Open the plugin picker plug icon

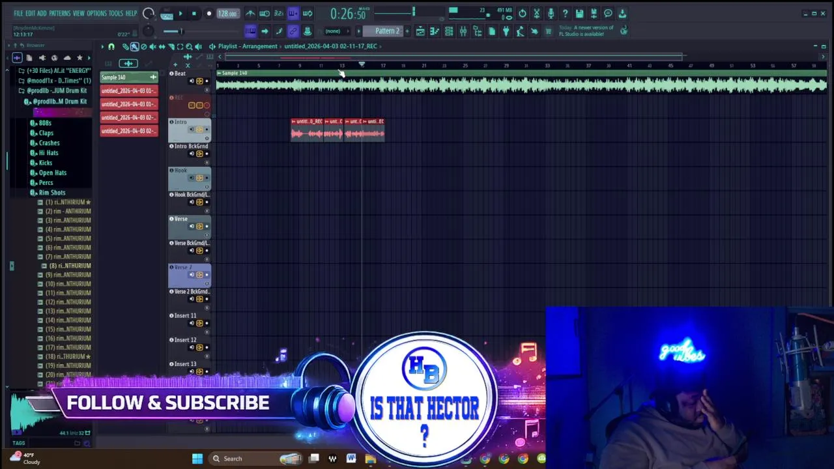coord(506,31)
